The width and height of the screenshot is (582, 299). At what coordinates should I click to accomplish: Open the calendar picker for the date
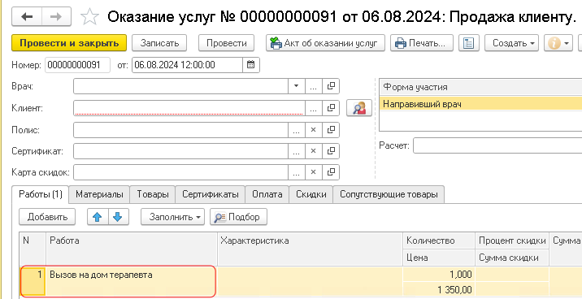(x=251, y=65)
